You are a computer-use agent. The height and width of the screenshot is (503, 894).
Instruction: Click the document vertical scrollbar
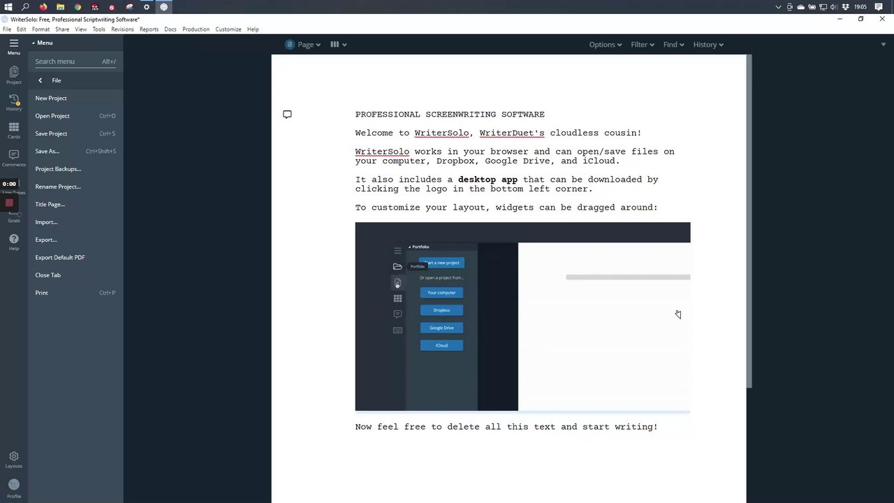pos(749,221)
